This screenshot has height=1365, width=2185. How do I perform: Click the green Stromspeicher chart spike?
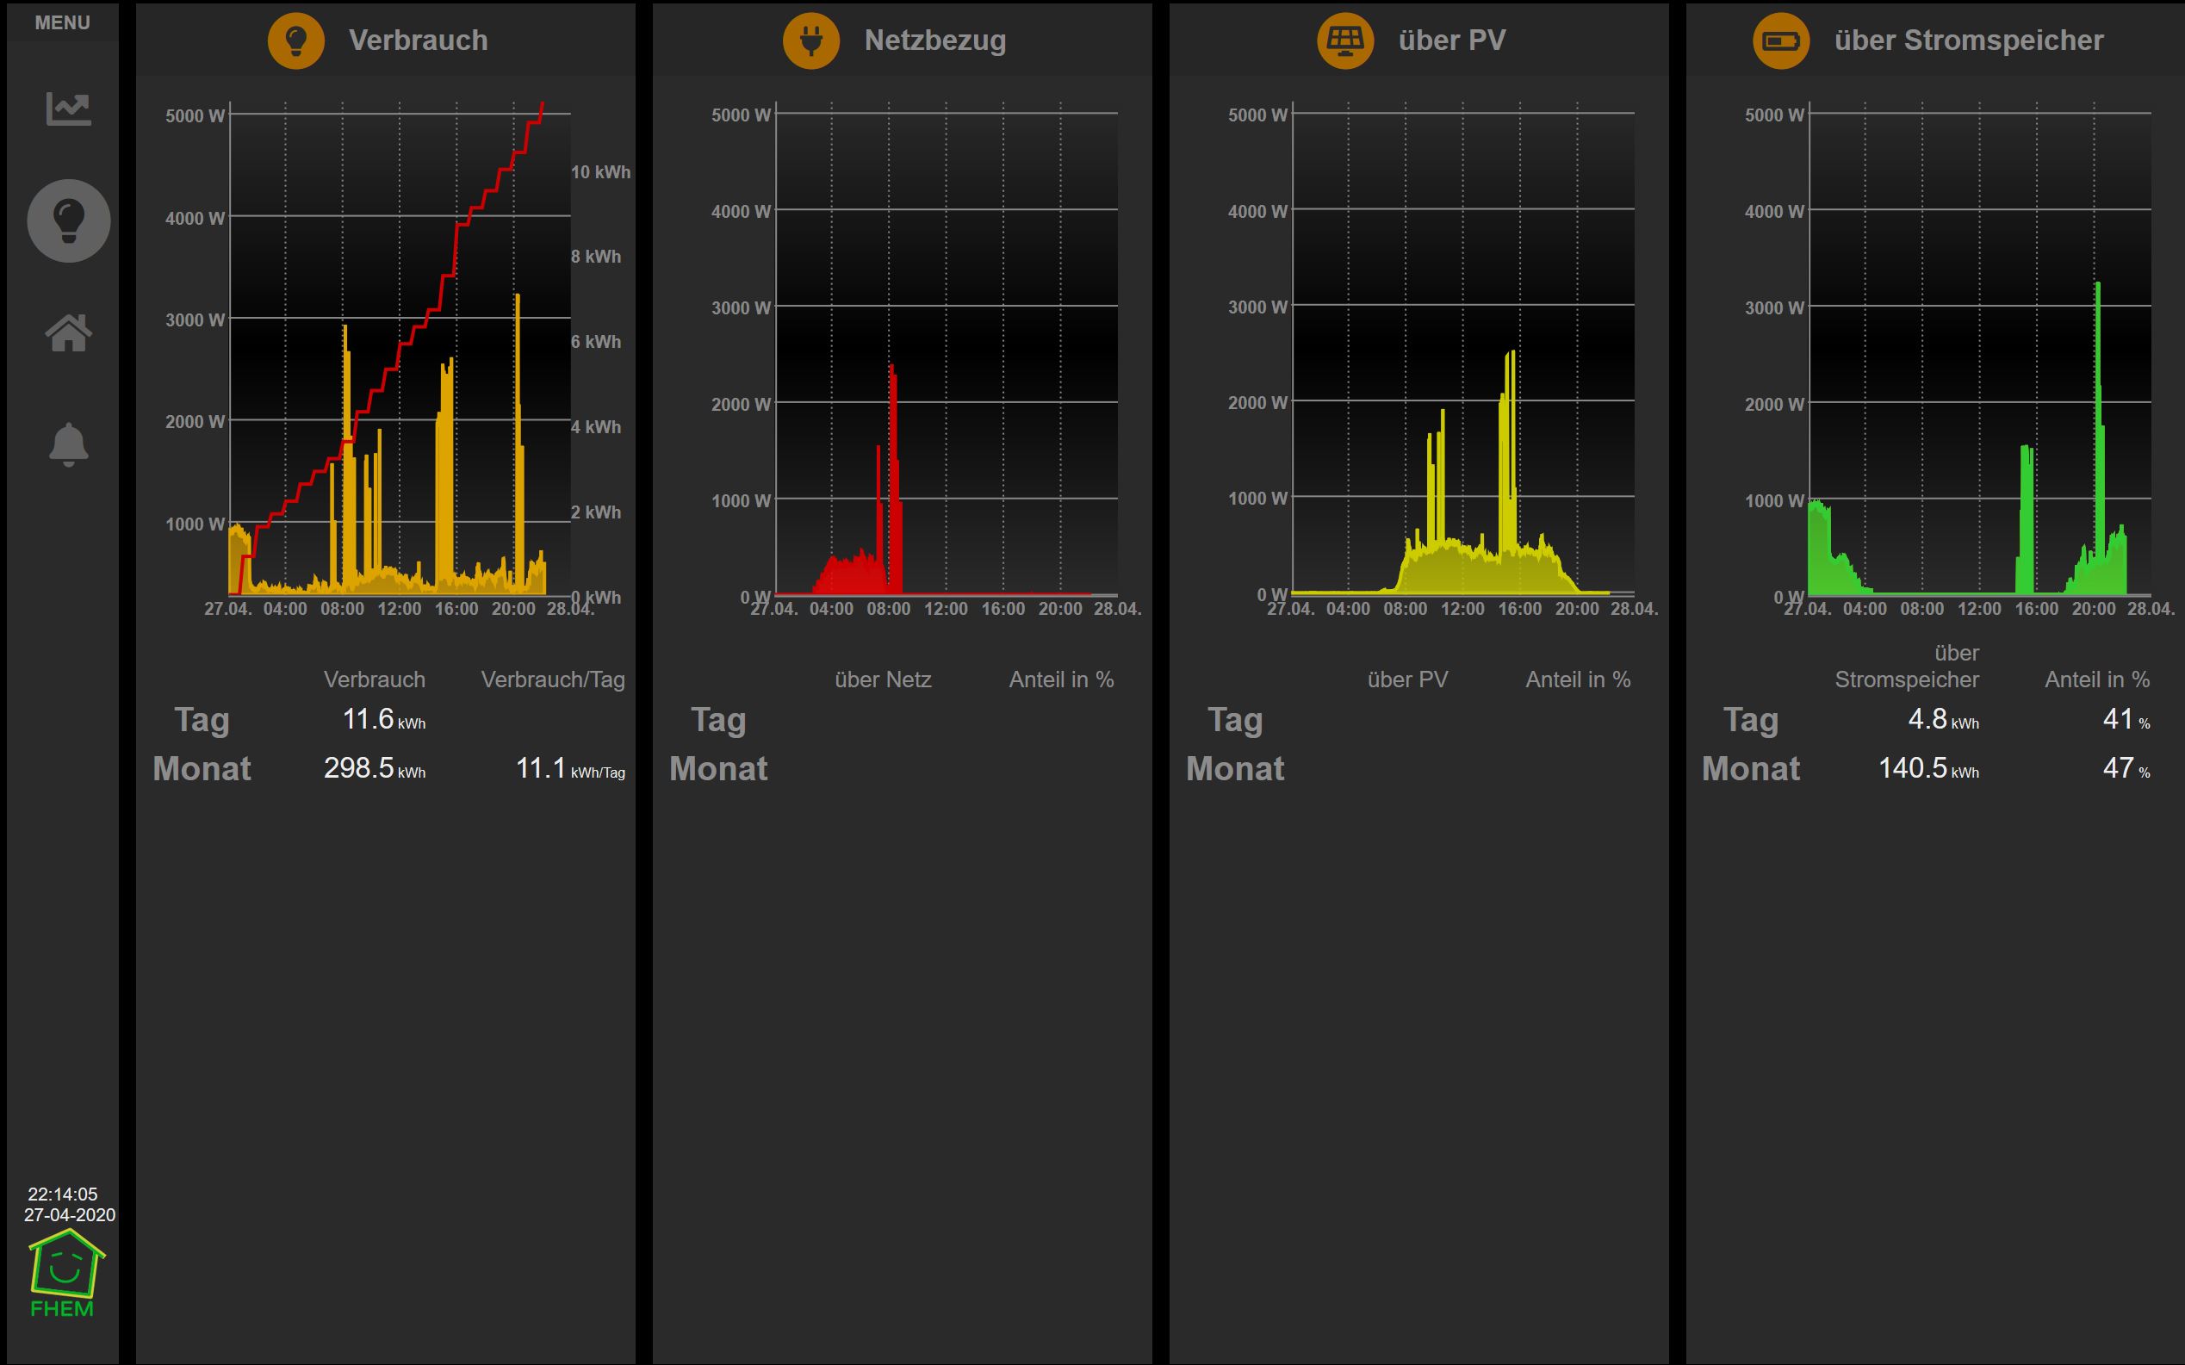[x=2097, y=307]
